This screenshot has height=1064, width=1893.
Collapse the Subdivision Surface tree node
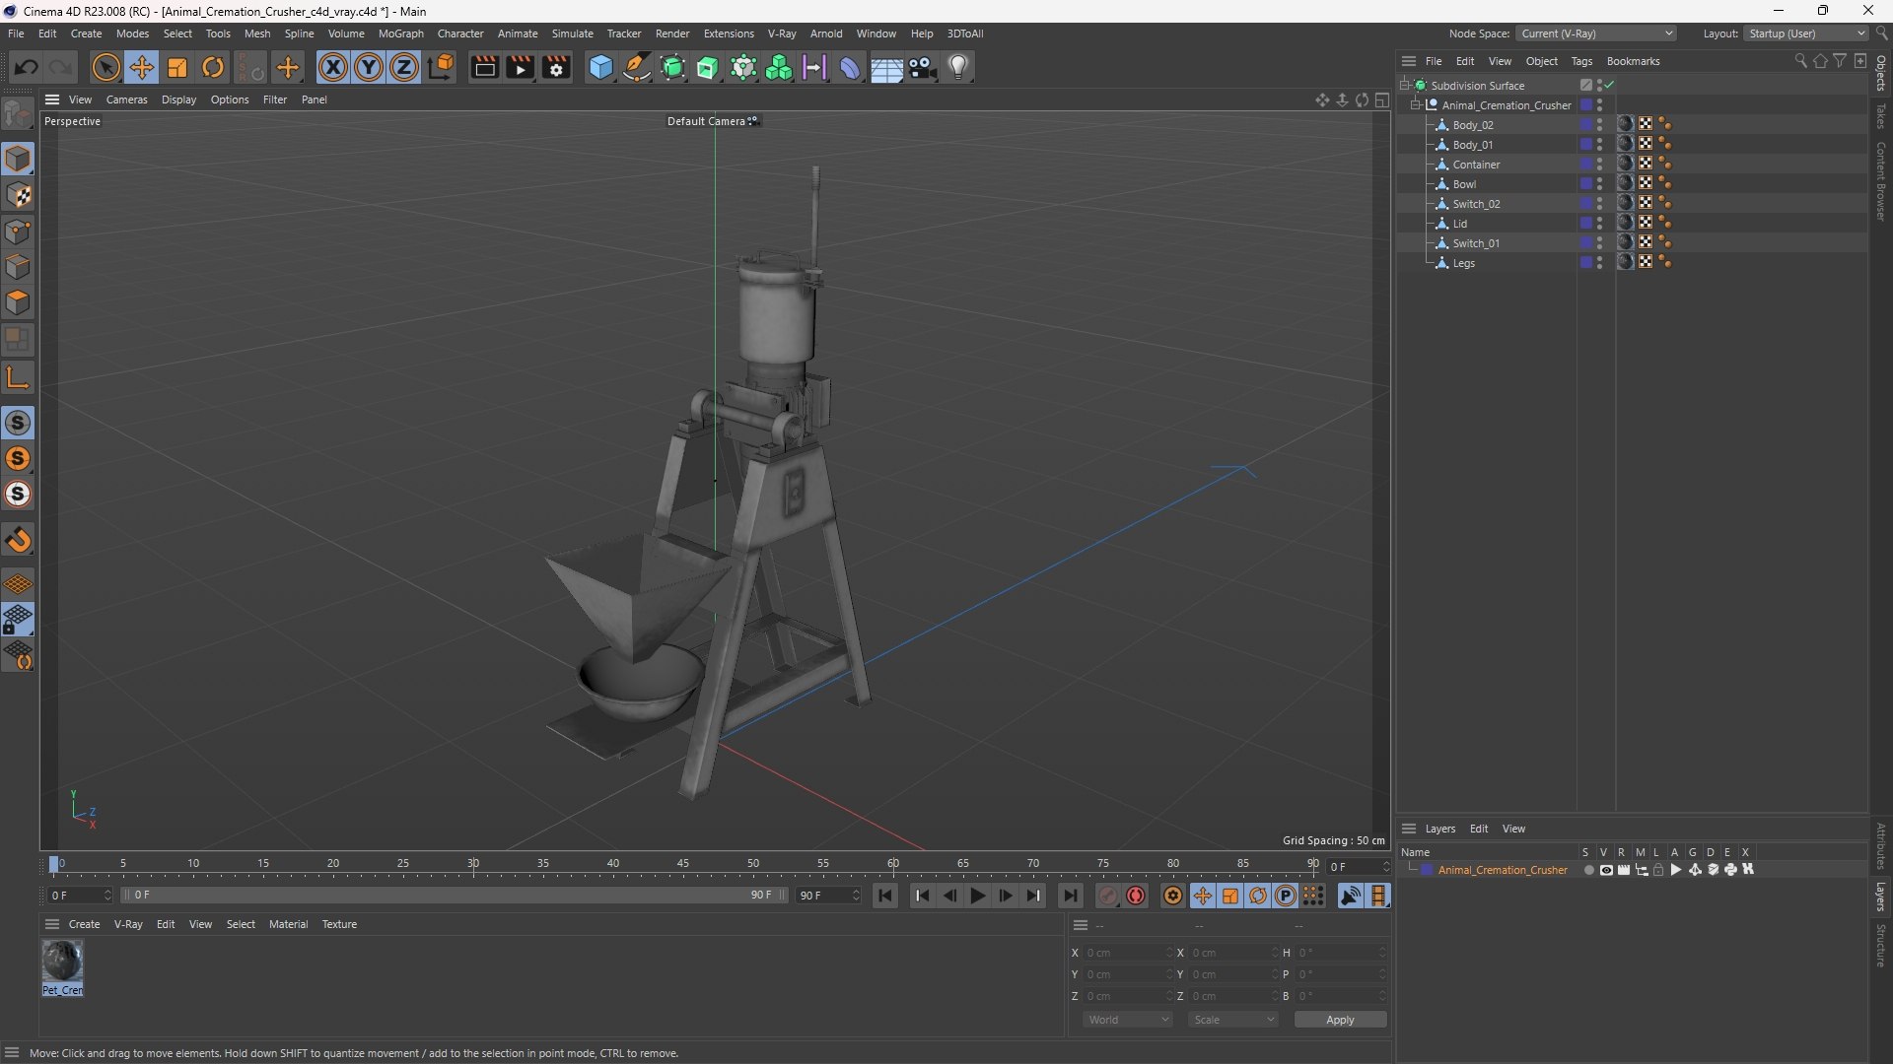click(x=1405, y=86)
